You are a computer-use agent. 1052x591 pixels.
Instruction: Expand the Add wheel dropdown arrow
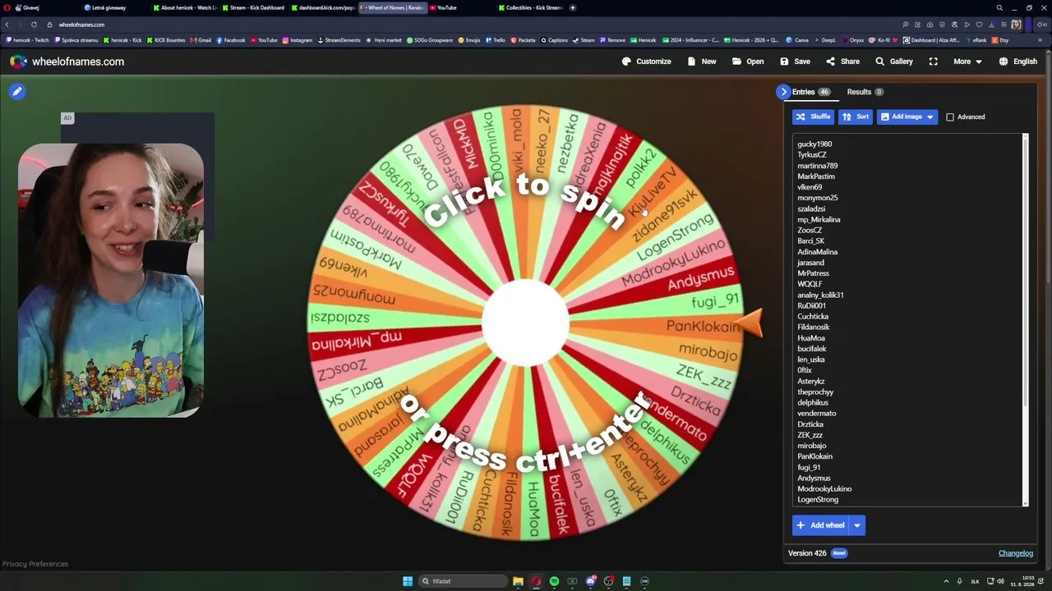click(857, 525)
